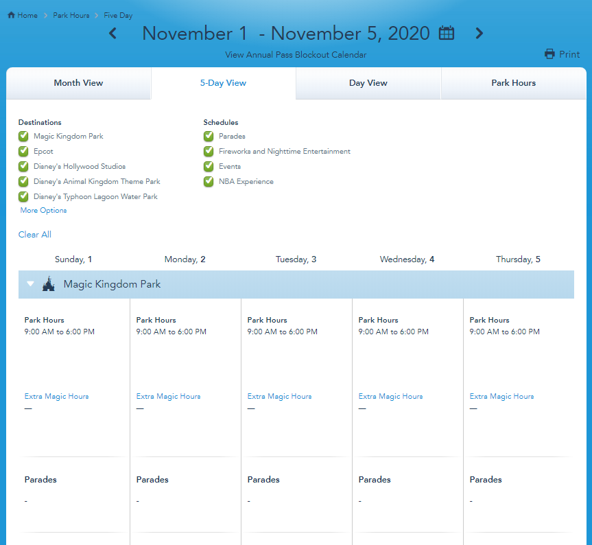The width and height of the screenshot is (592, 545).
Task: Go to previous five days arrow
Action: point(113,33)
